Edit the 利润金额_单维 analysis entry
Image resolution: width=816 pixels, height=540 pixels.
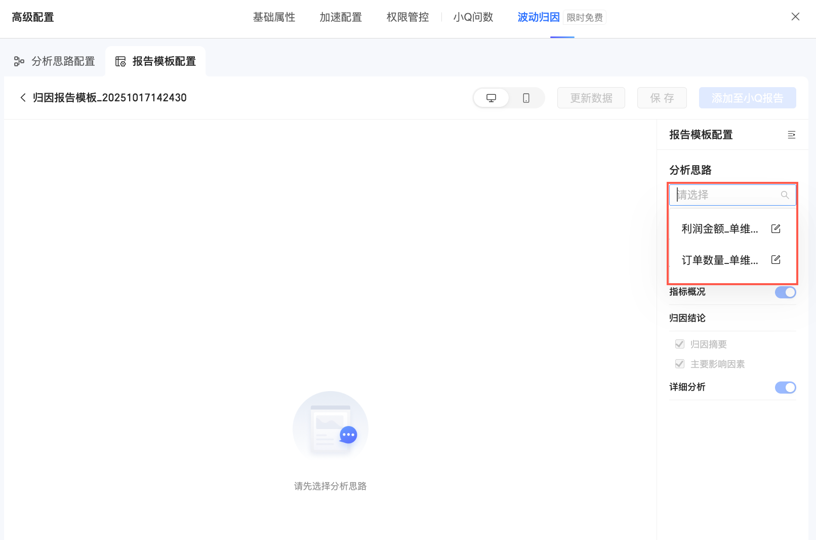click(x=776, y=228)
